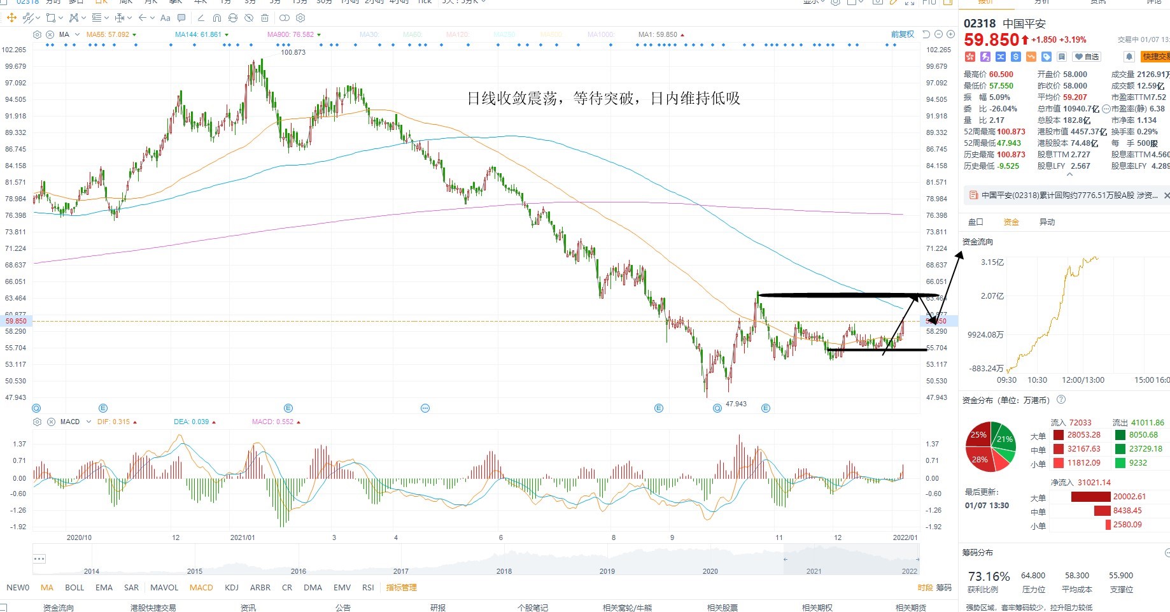Remove the MACD indicator
Viewport: 1170px width, 612px height.
[51, 422]
